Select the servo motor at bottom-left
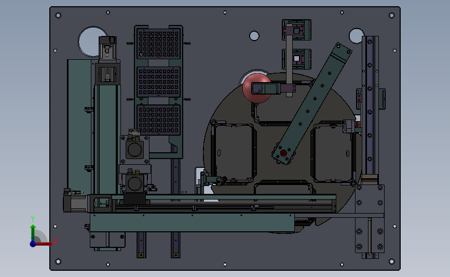Screen dimensions: 450x277 click(x=75, y=202)
